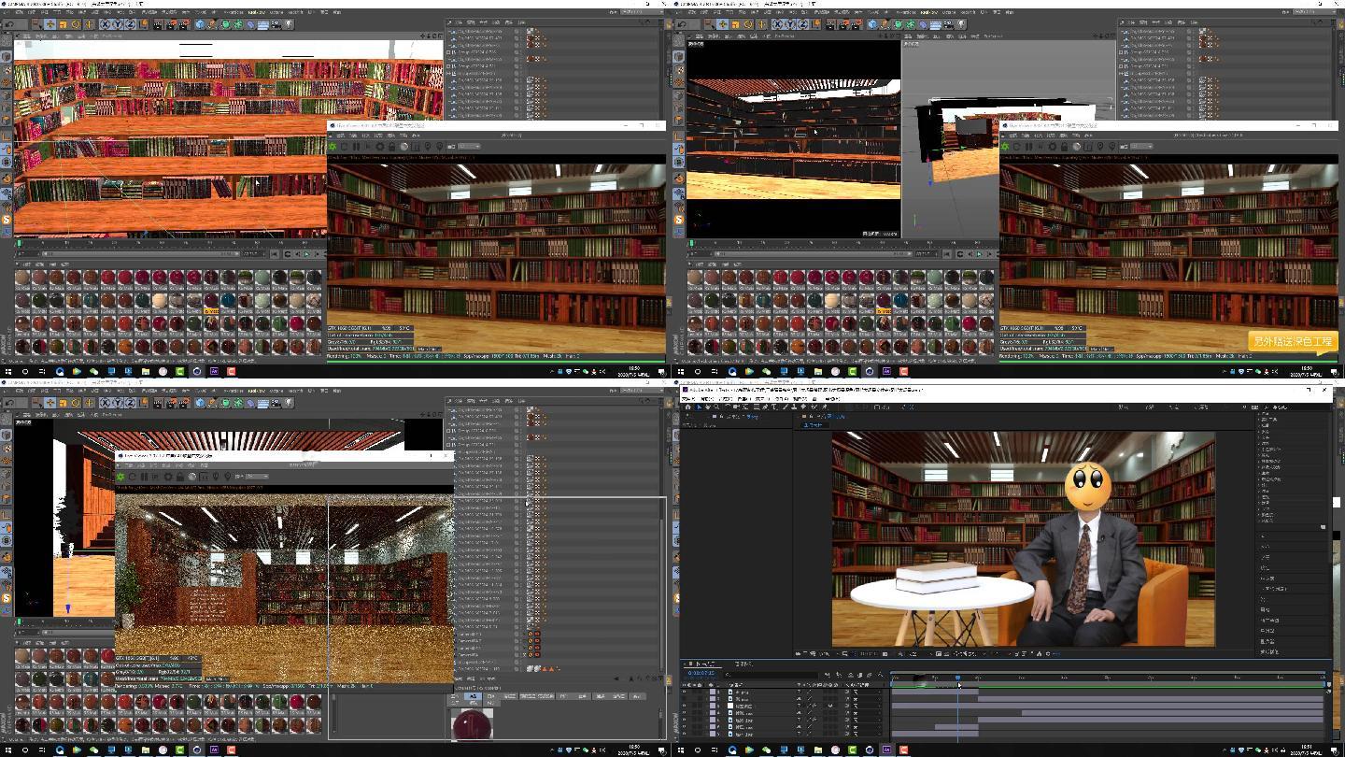Viewport: 1345px width, 757px height.
Task: Click Render View clapperboard in pink-bookshelf C4D toolbar
Action: (x=159, y=24)
